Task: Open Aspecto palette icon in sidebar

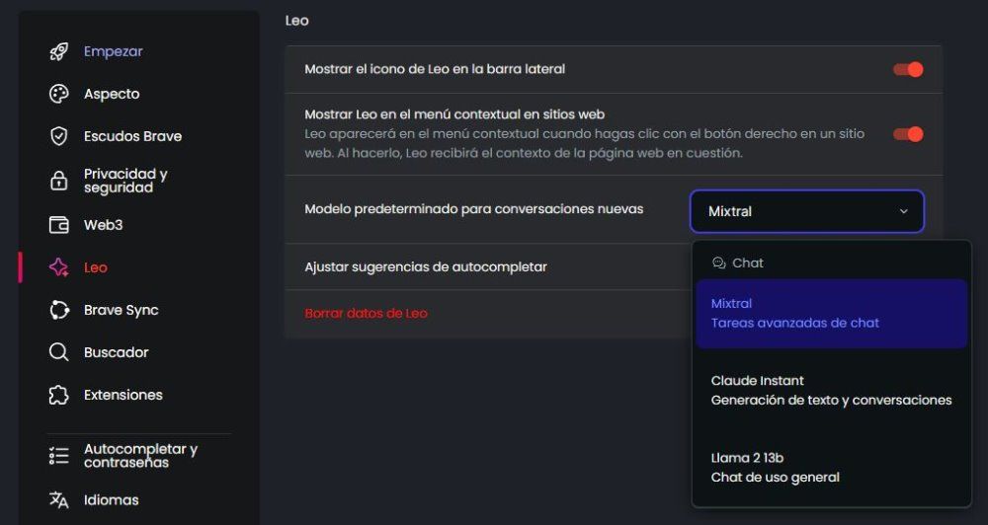Action: click(59, 94)
